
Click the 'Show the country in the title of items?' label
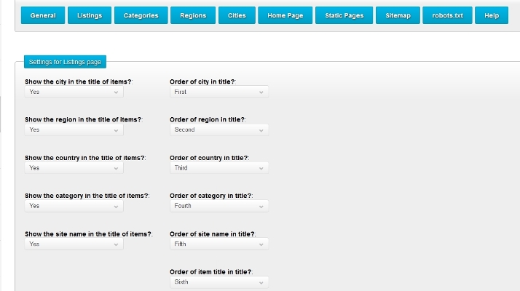click(x=85, y=158)
